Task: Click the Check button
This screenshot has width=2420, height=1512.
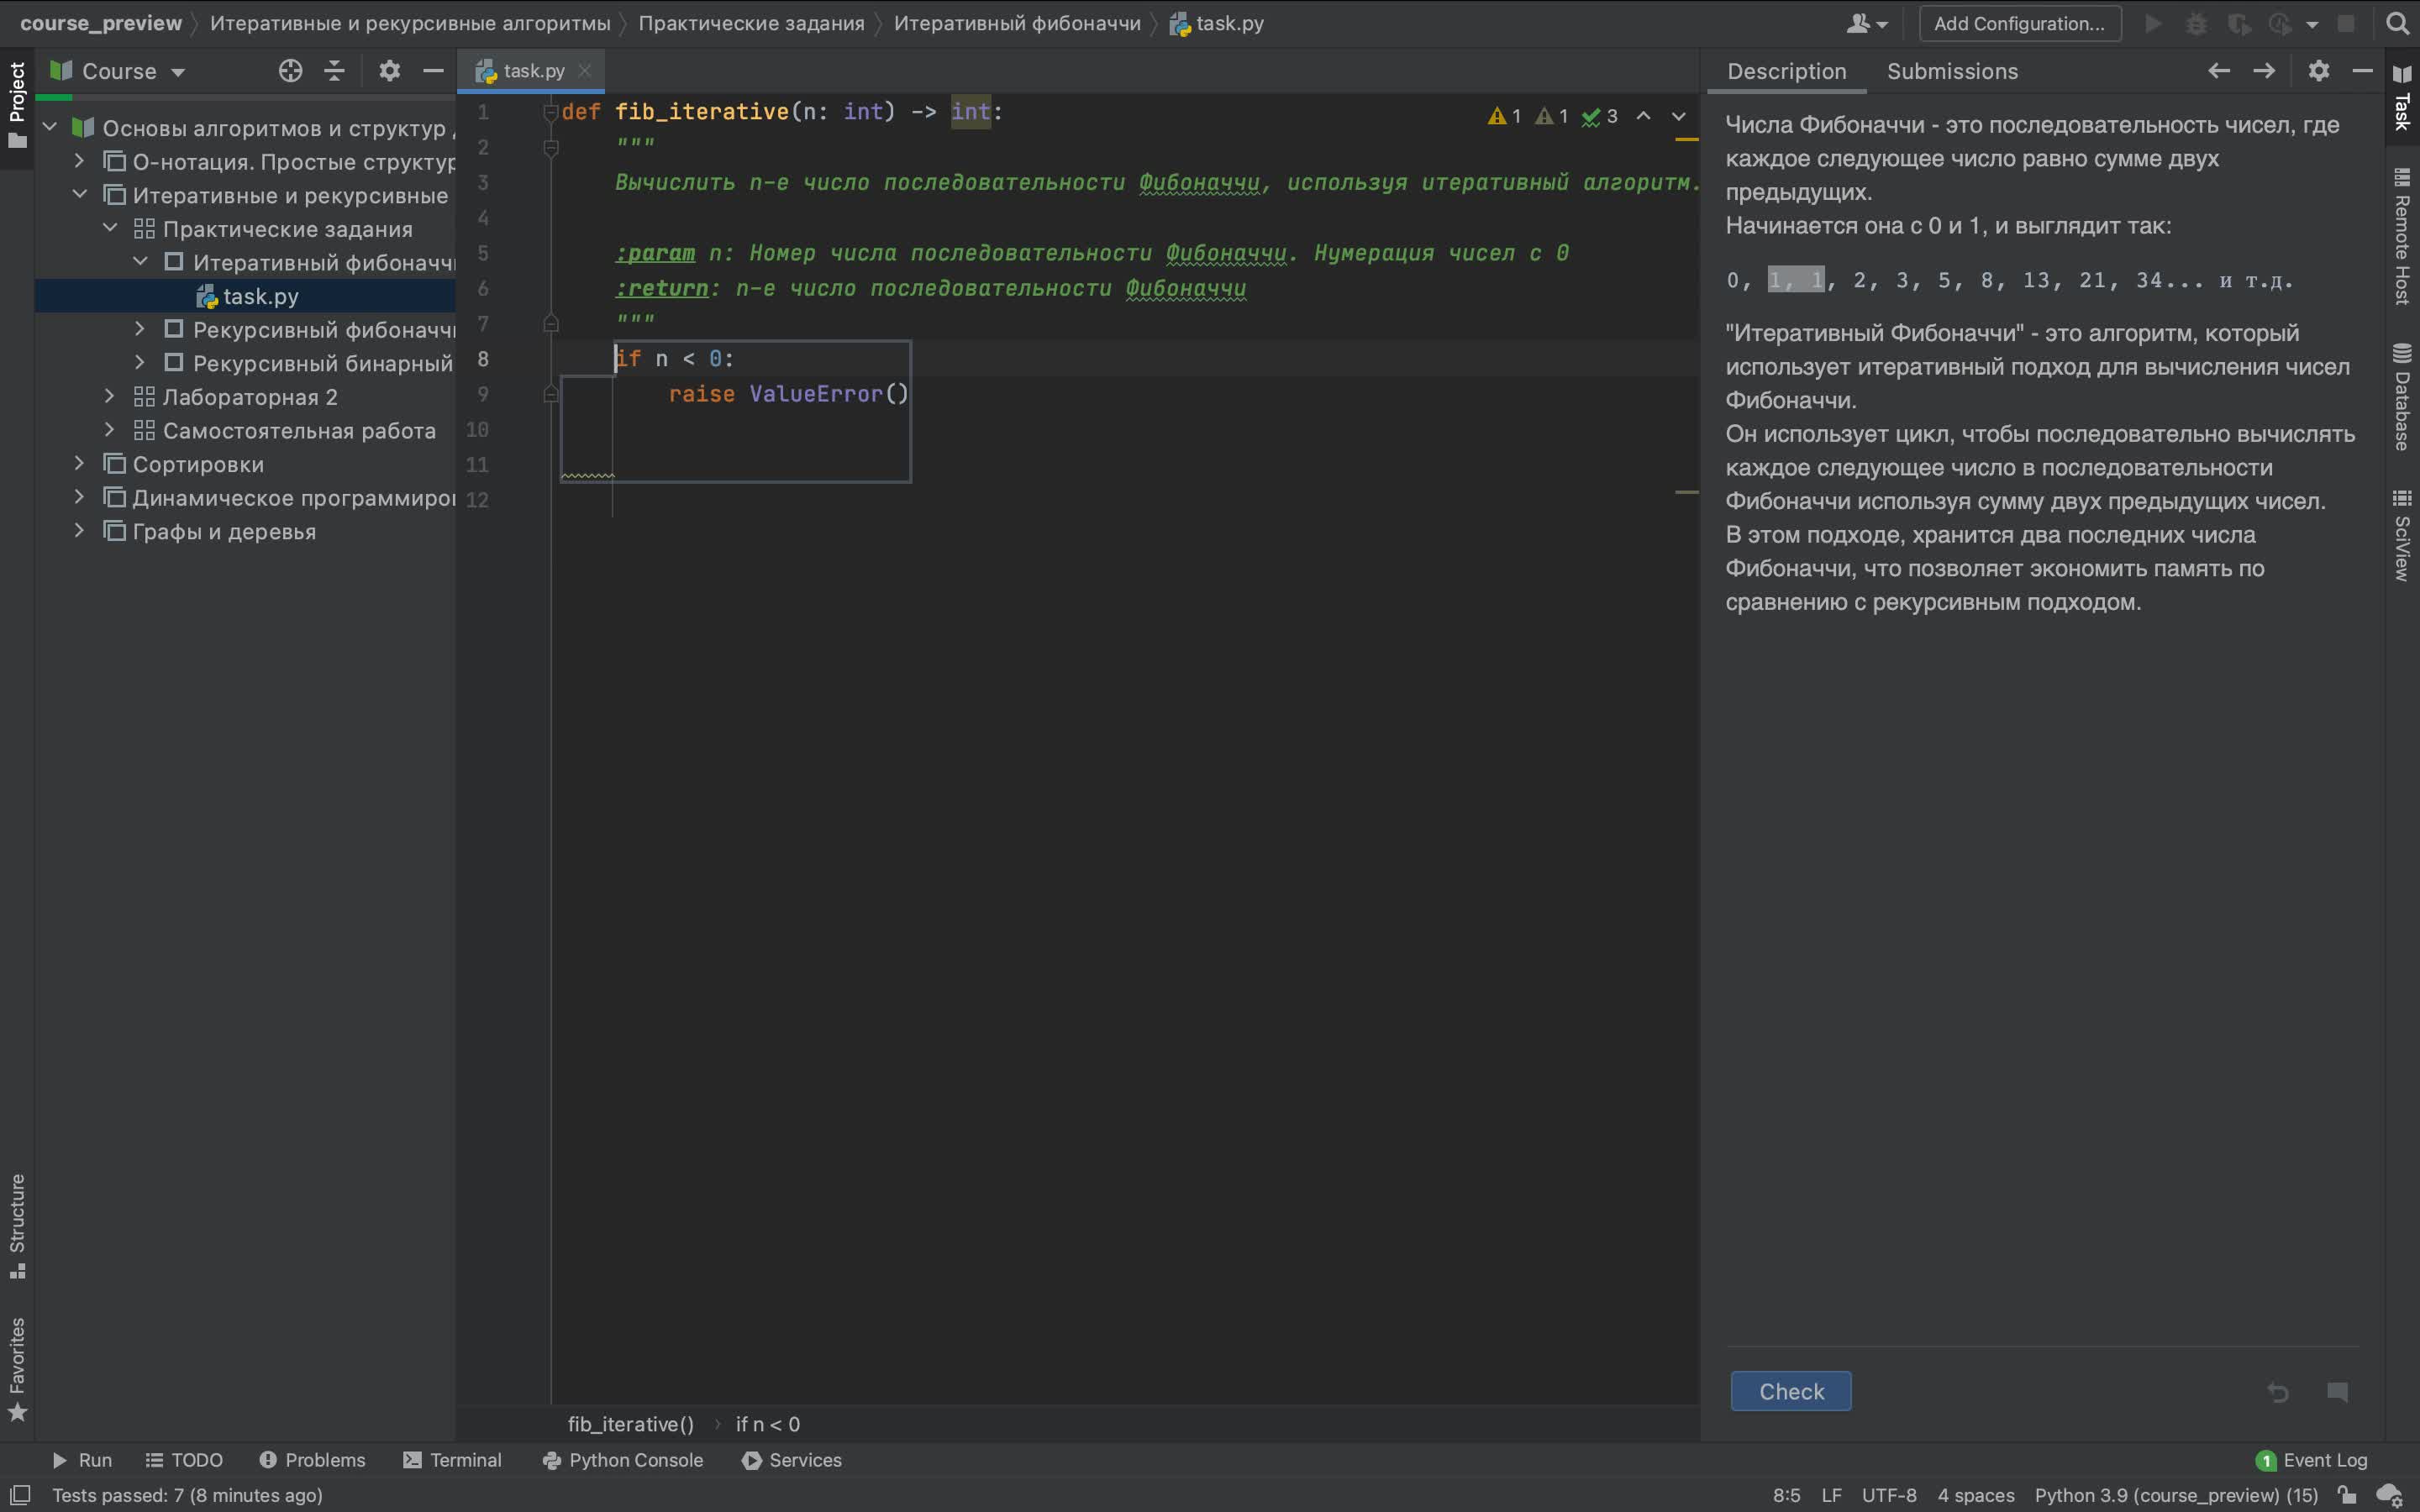Action: (x=1790, y=1391)
